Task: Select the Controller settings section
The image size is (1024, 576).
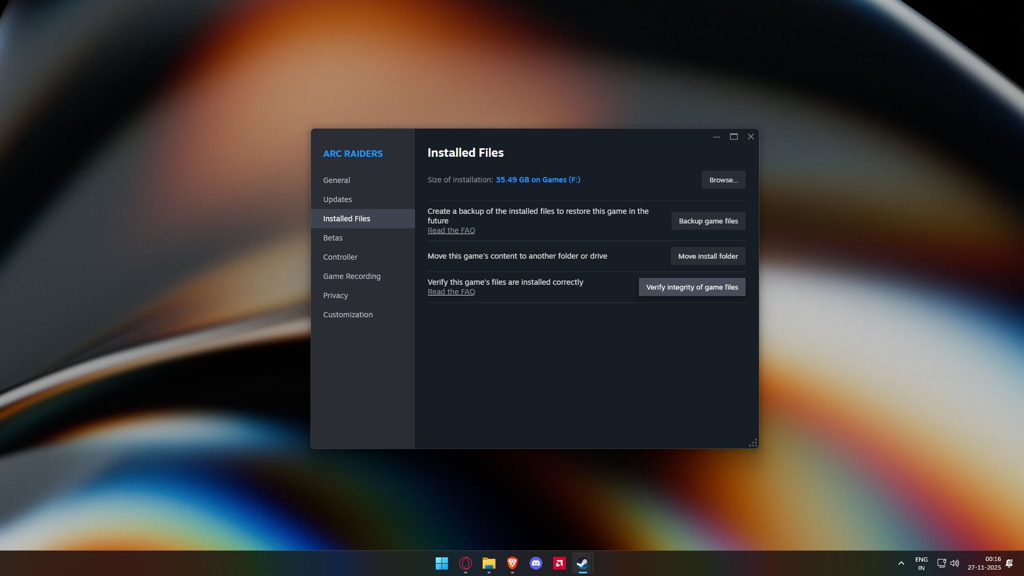Action: [340, 257]
